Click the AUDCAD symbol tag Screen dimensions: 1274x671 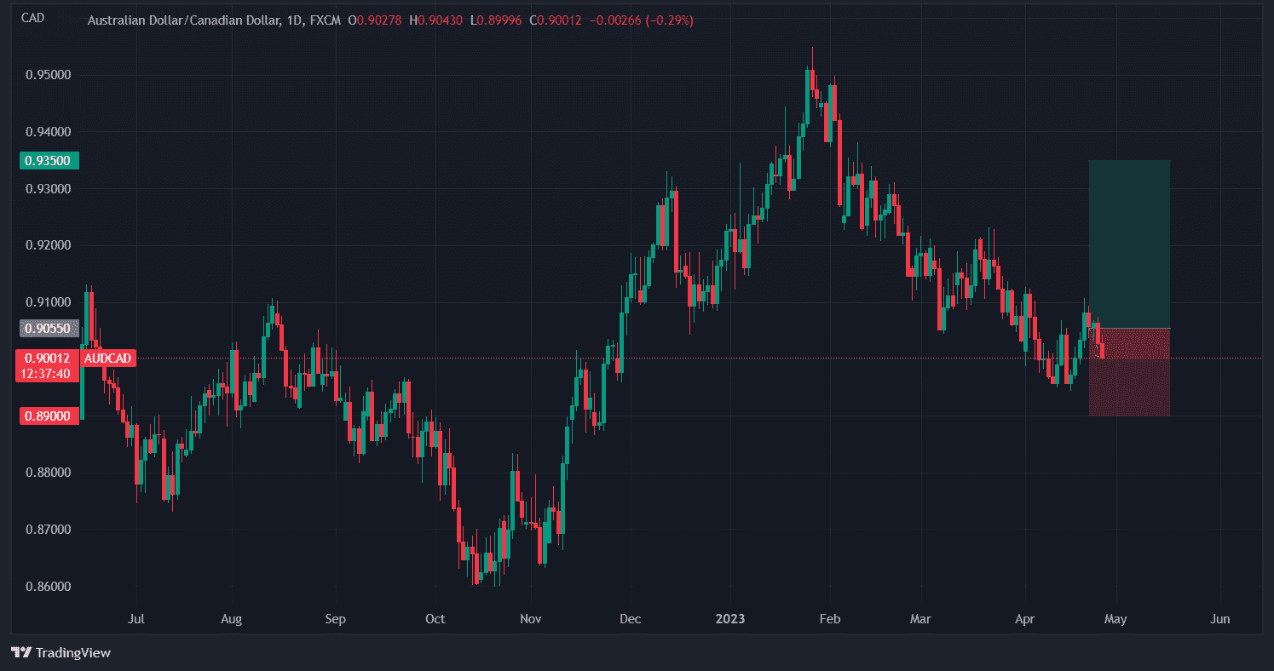(108, 358)
